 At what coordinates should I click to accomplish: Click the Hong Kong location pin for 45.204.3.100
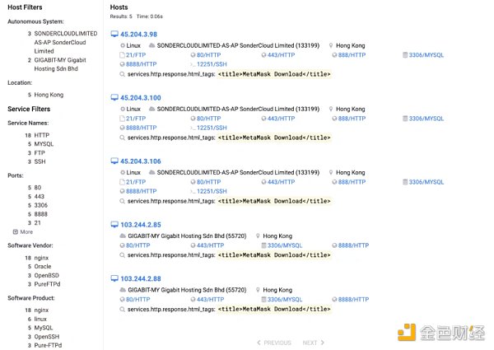click(x=331, y=109)
